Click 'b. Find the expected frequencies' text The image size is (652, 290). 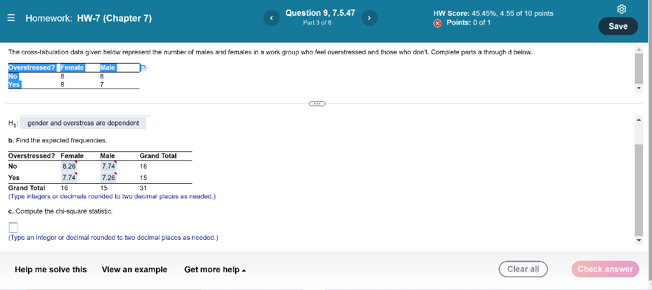click(58, 141)
